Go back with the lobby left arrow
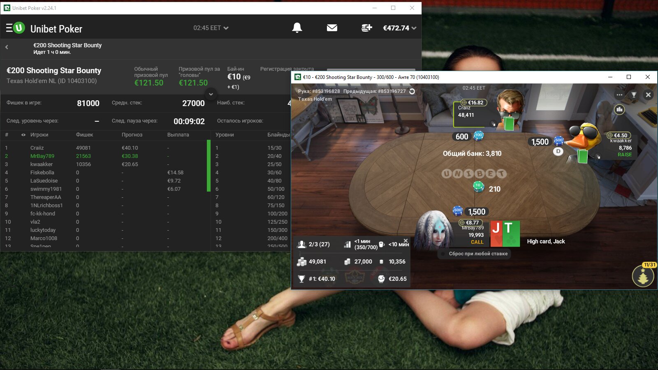Image resolution: width=658 pixels, height=370 pixels. point(7,47)
